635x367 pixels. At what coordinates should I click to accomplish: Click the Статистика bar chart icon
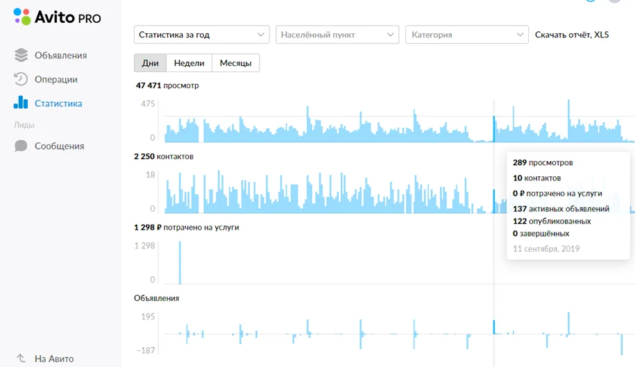[x=21, y=103]
